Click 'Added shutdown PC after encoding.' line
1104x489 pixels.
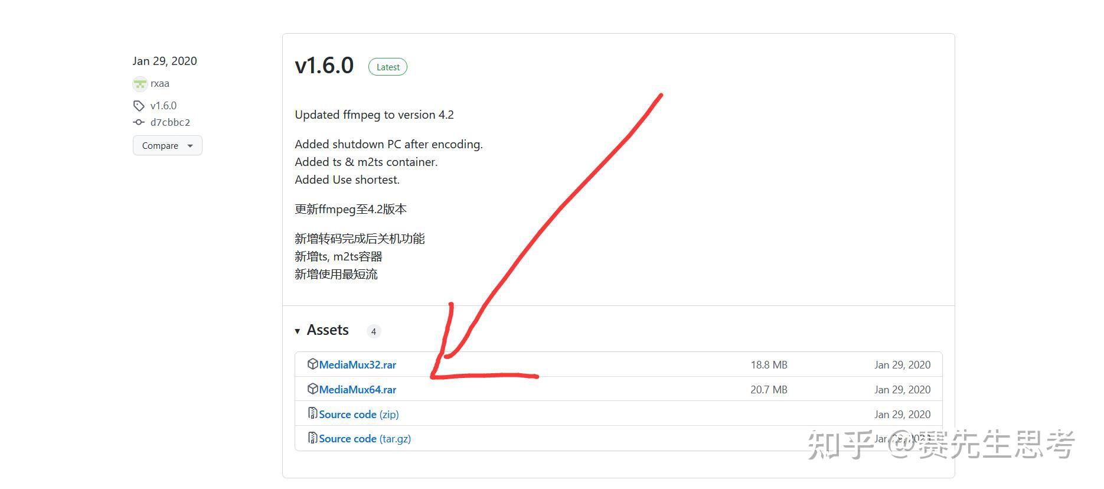[389, 144]
